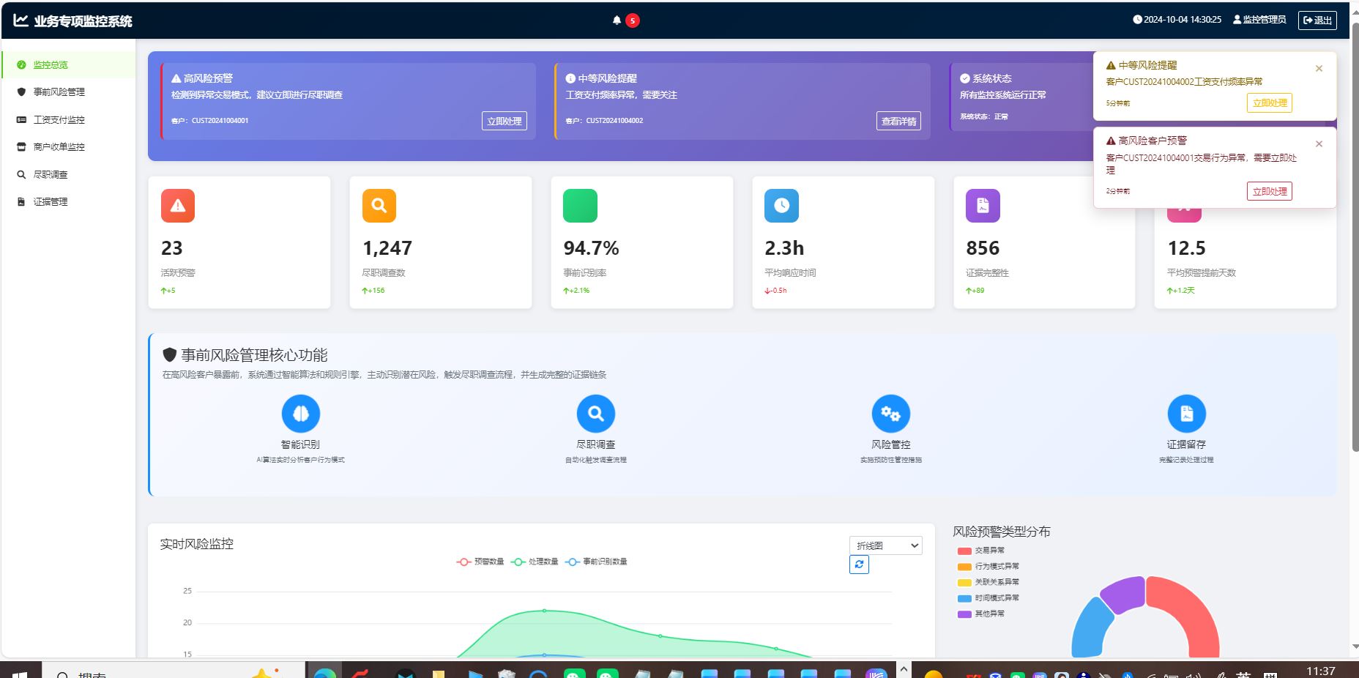Click the 智能识别 brain icon
The width and height of the screenshot is (1359, 678).
pos(300,414)
